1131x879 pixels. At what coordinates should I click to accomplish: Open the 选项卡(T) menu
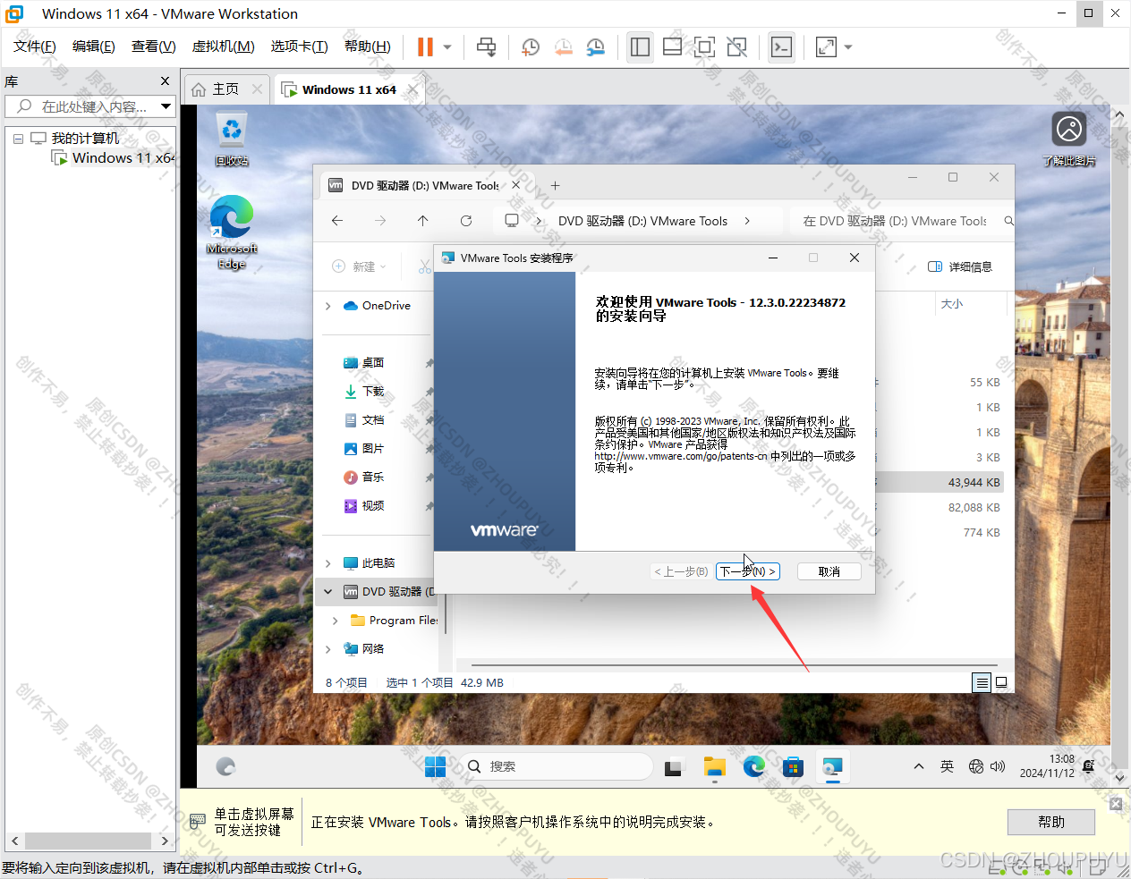click(300, 46)
